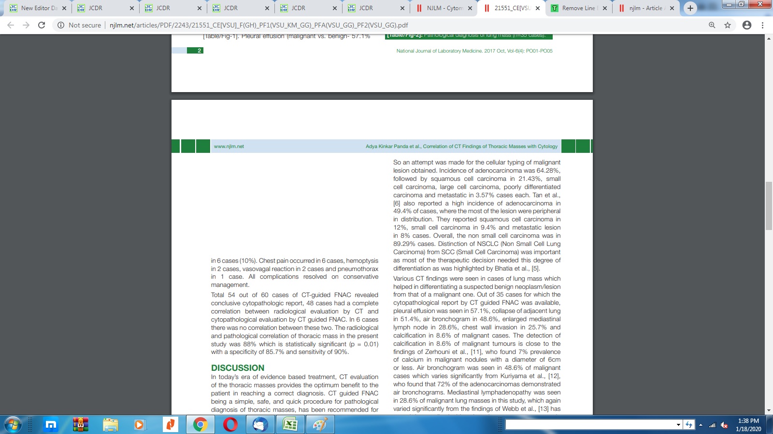773x434 pixels.
Task: Open the Chrome profile avatar menu
Action: (747, 25)
